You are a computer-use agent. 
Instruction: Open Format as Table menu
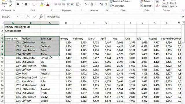click(x=120, y=1)
